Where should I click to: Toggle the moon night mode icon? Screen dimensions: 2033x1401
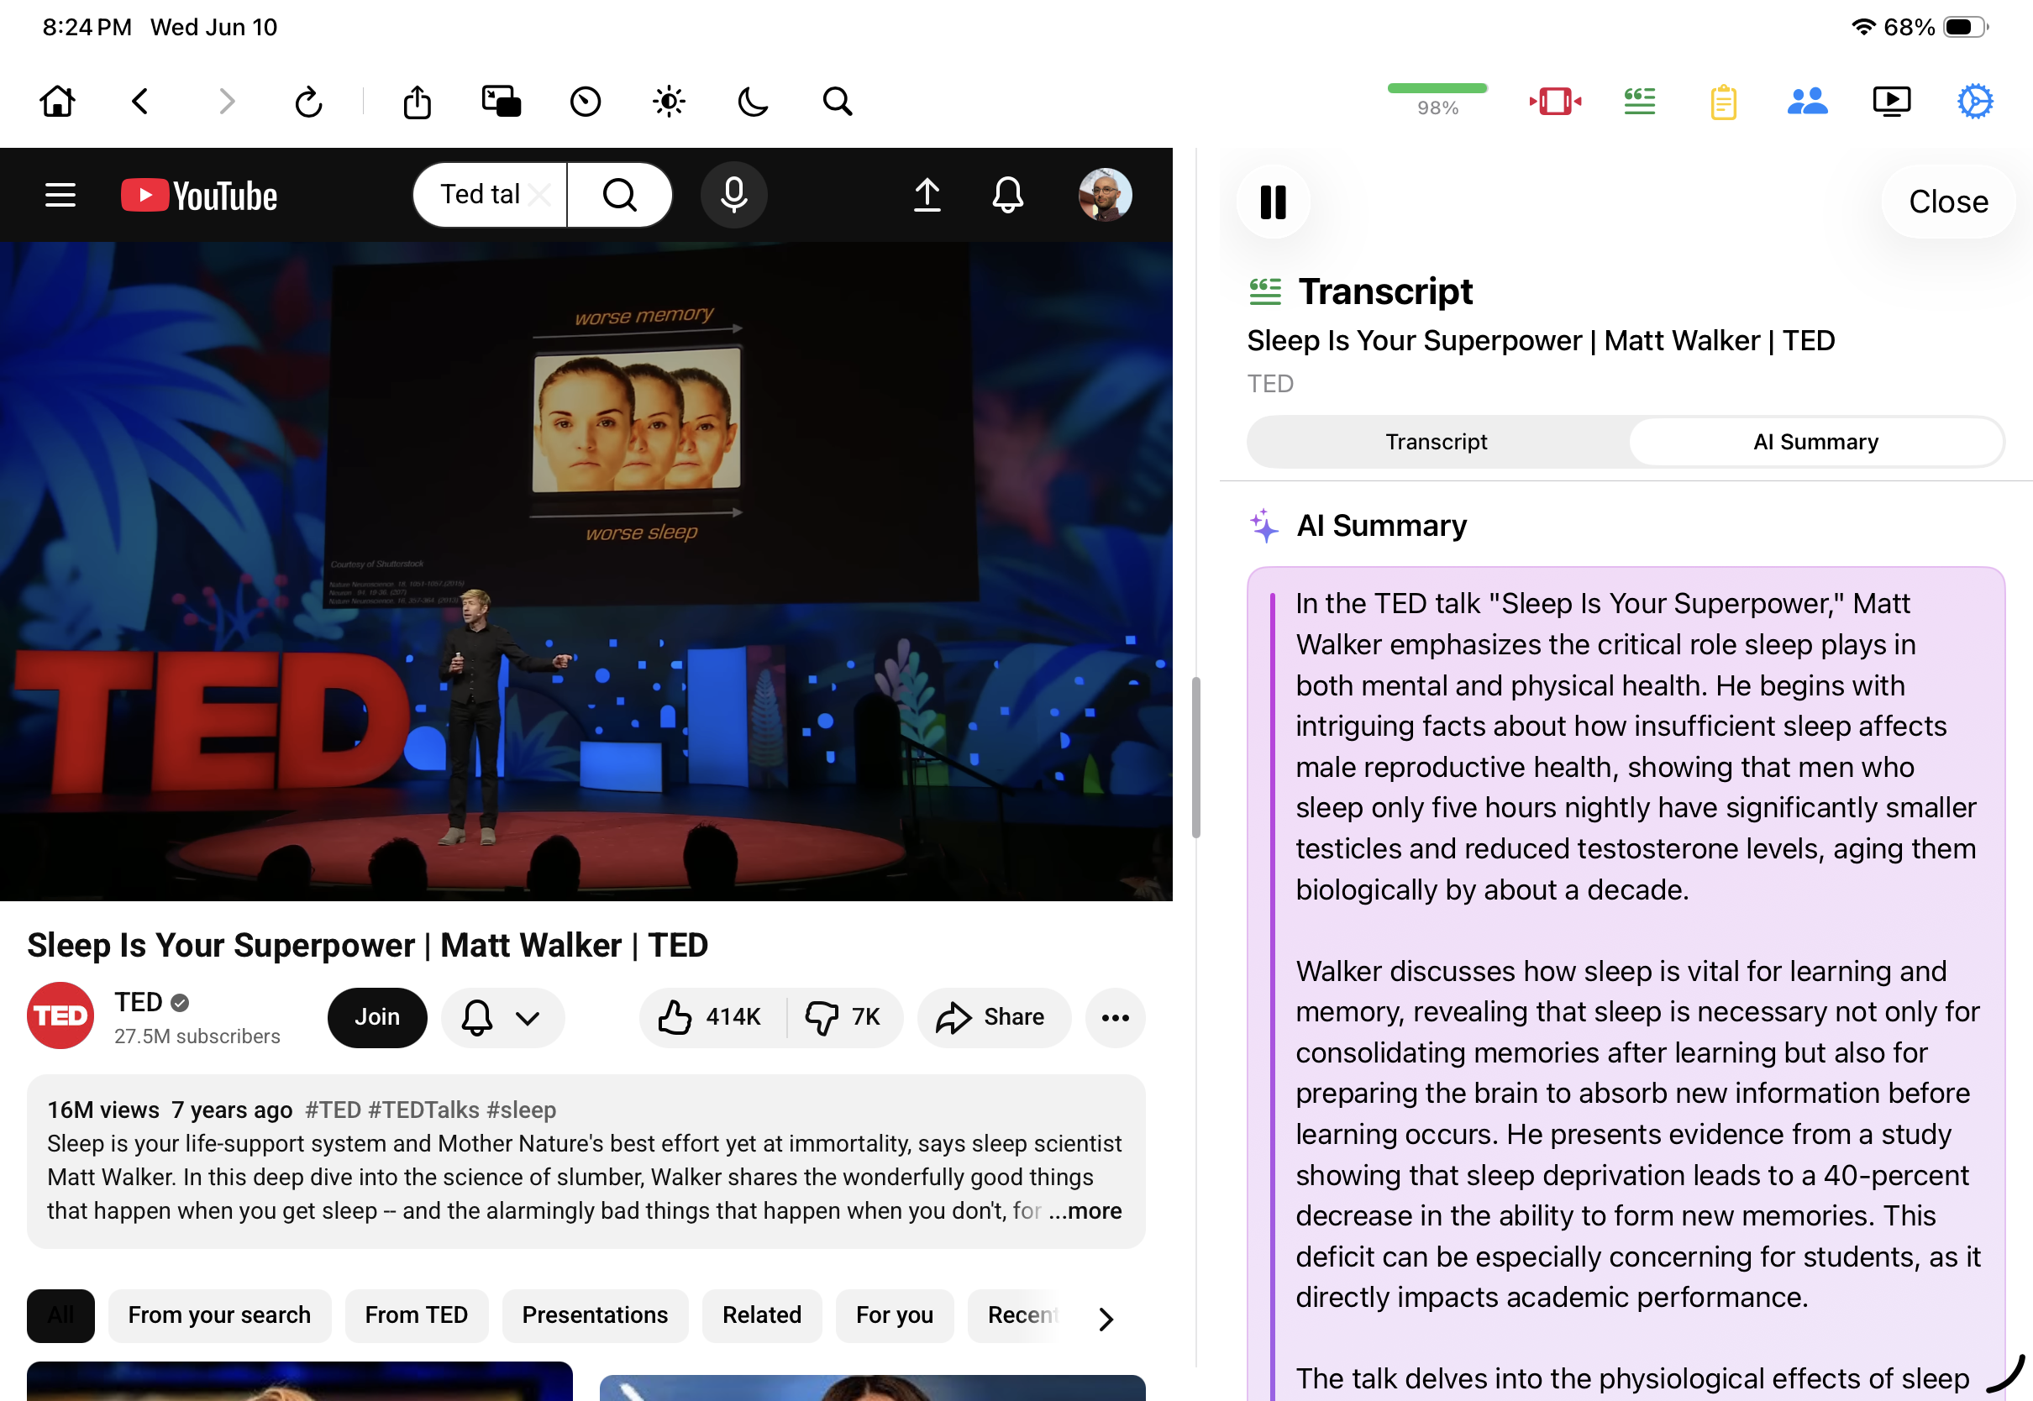point(752,102)
